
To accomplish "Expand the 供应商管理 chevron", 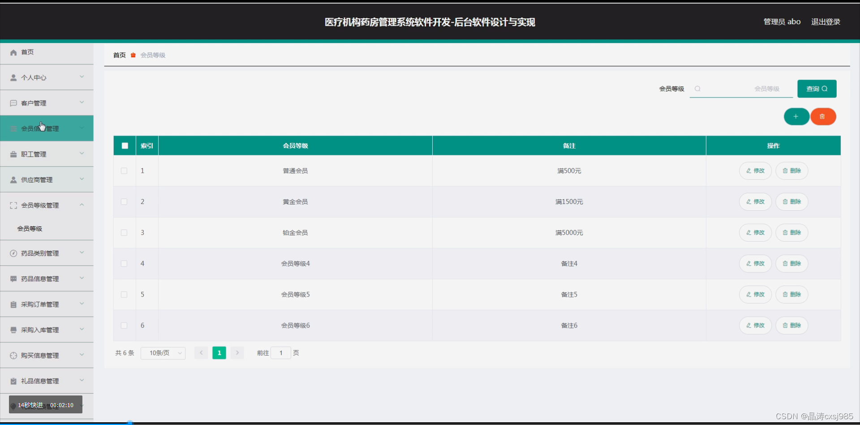I will pyautogui.click(x=82, y=179).
